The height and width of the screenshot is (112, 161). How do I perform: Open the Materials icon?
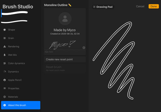click(x=5, y=97)
